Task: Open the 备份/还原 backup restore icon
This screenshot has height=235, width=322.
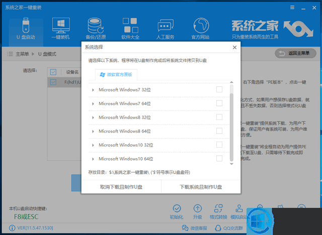Action: (96, 29)
